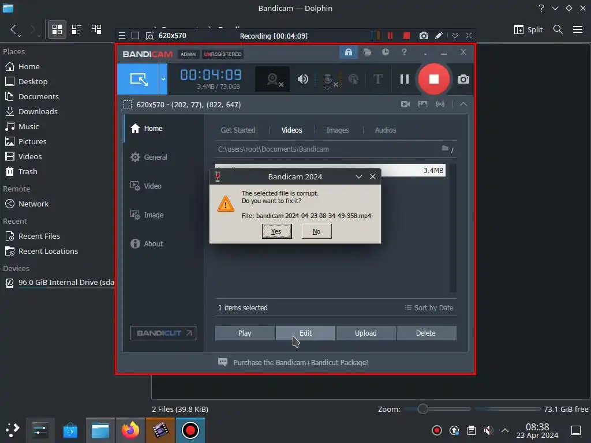Switch to the Videos tab
Image resolution: width=591 pixels, height=443 pixels.
tap(291, 130)
